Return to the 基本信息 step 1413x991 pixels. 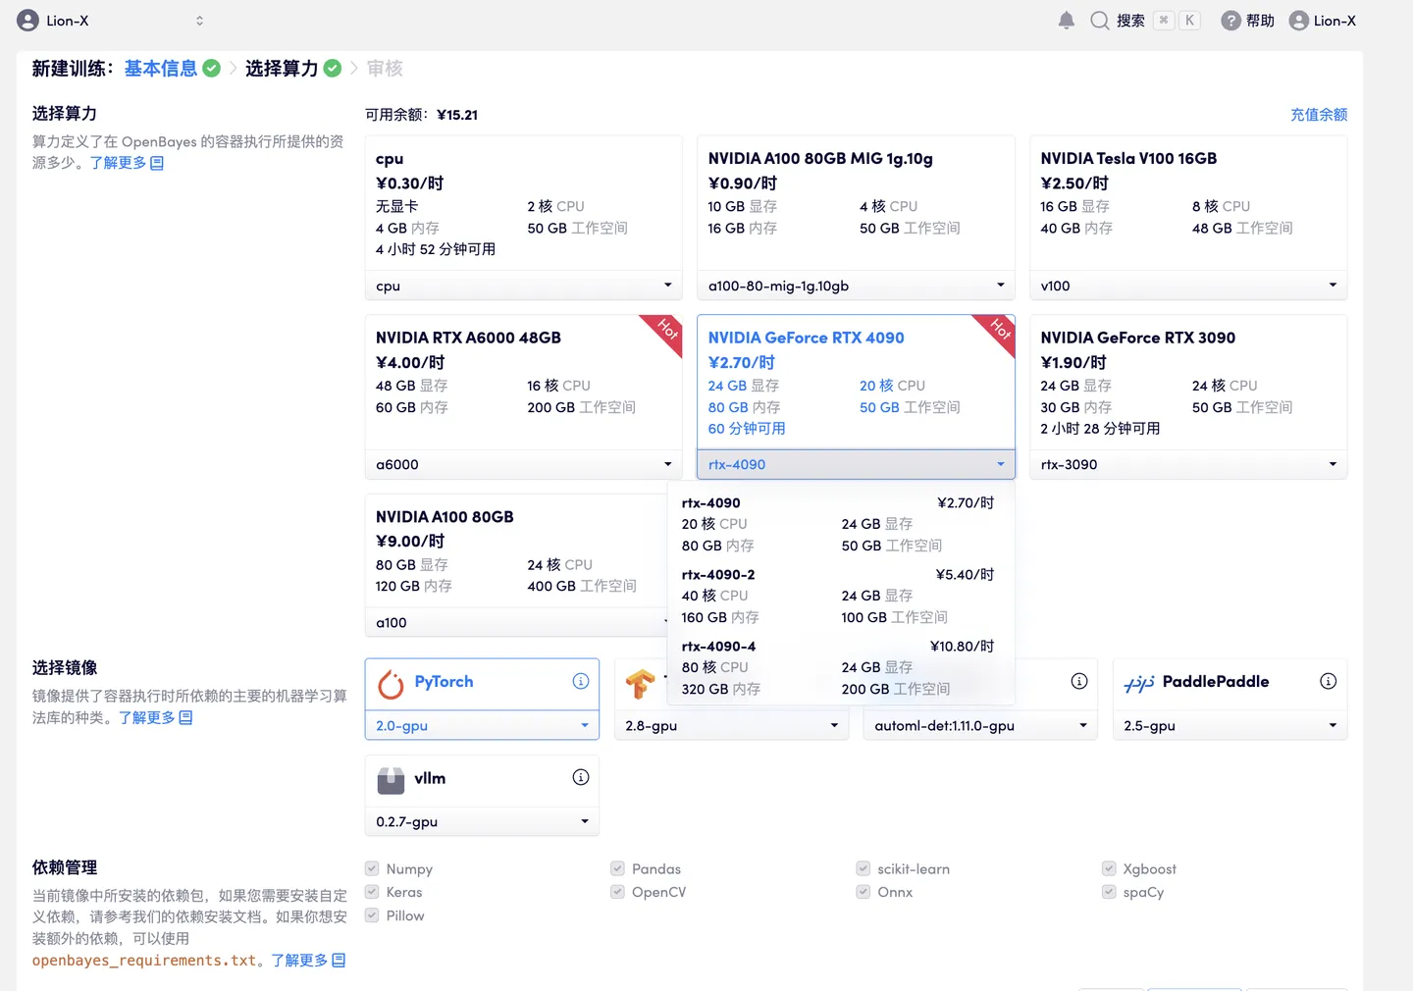point(159,68)
